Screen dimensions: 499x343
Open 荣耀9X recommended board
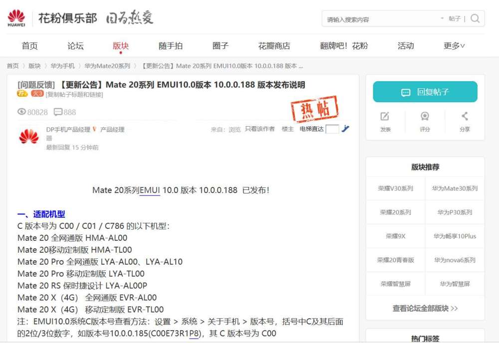click(x=396, y=236)
